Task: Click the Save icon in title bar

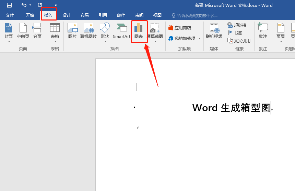Action: pyautogui.click(x=9, y=5)
